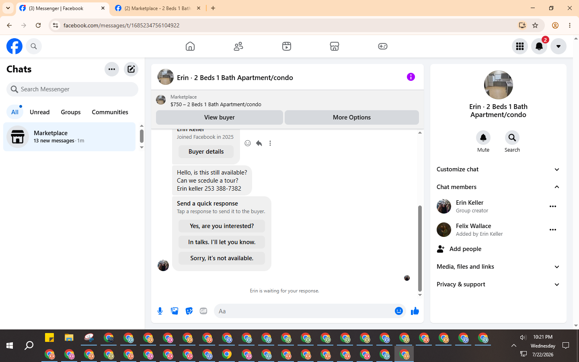This screenshot has width=579, height=362.
Task: Open message more options vertical dots
Action: [270, 143]
